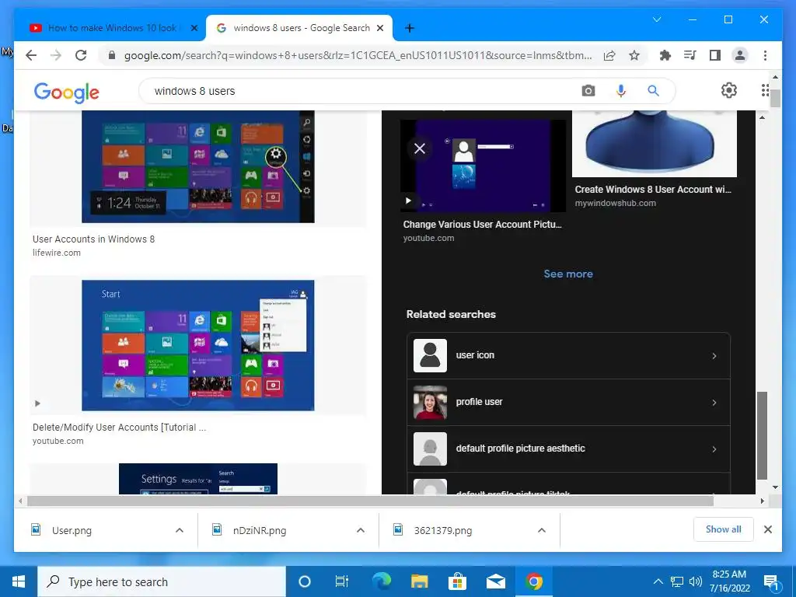Open the Chrome extensions puzzle icon

point(665,55)
